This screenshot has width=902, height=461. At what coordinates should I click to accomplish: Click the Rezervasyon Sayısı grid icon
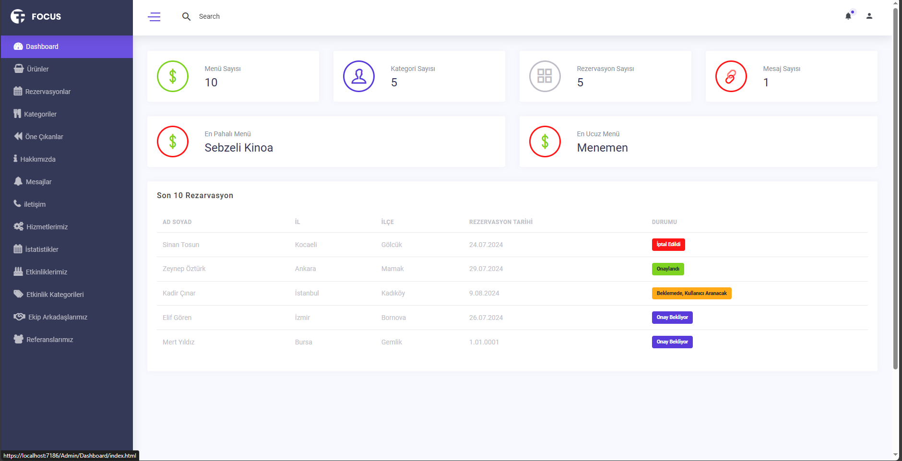[x=545, y=76]
